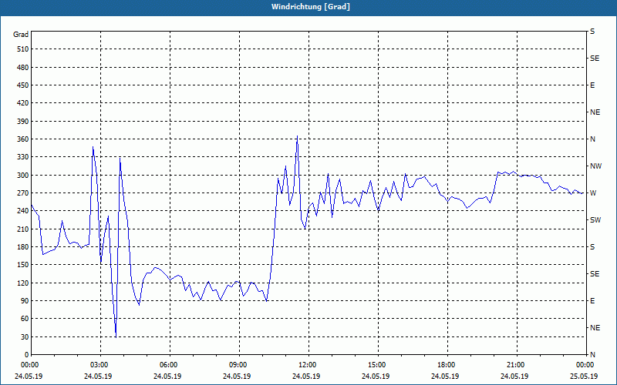Click the 24.05.19 date below 03:00
617x385 pixels.
(98, 377)
